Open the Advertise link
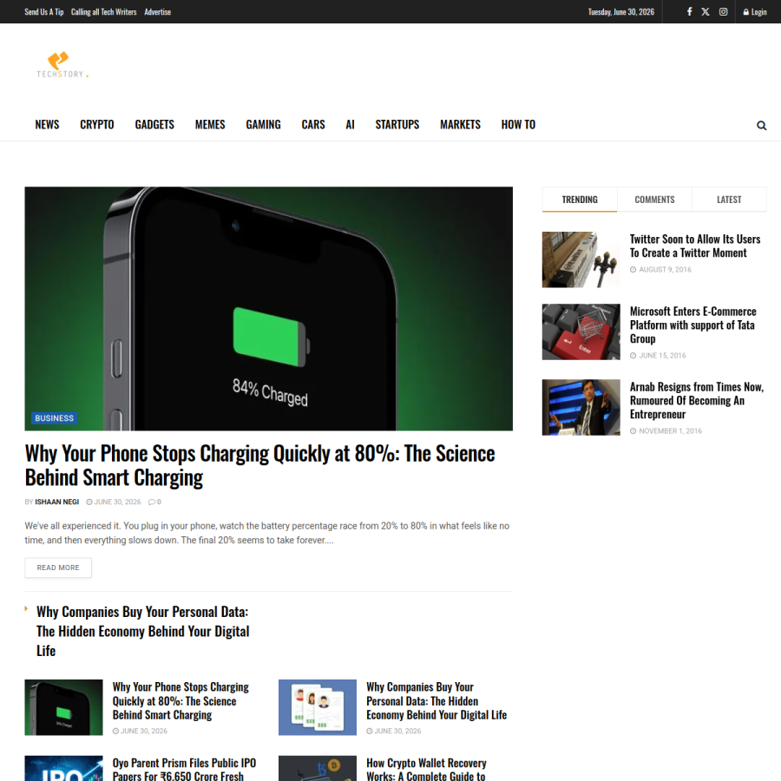Screen dimensions: 781x781 (x=157, y=12)
